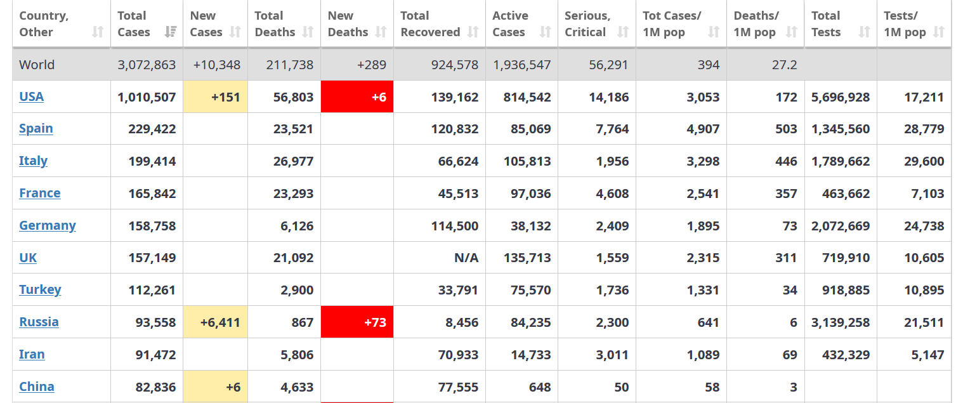Screen dimensions: 956x403
Task: Click Germany total deaths 6,126
Action: 297,226
